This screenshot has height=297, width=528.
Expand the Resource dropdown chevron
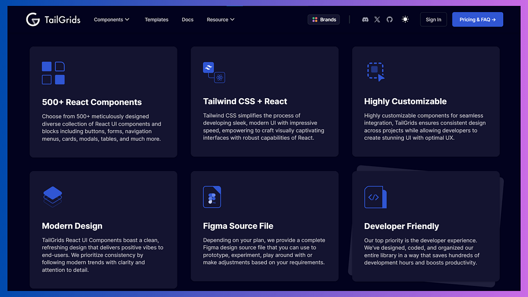pyautogui.click(x=232, y=20)
